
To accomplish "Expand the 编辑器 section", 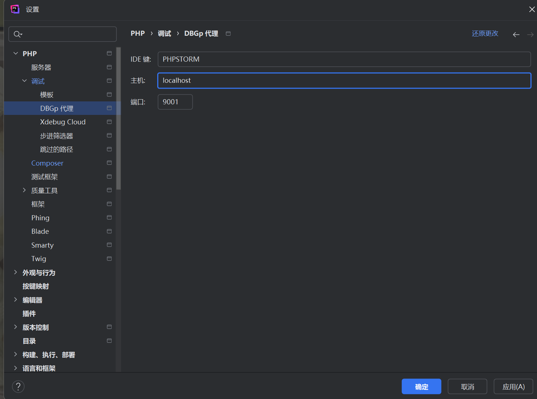I will [16, 300].
